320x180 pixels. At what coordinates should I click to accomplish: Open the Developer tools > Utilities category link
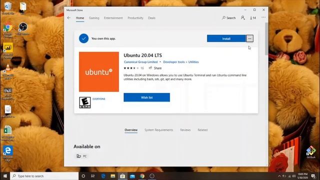point(181,62)
